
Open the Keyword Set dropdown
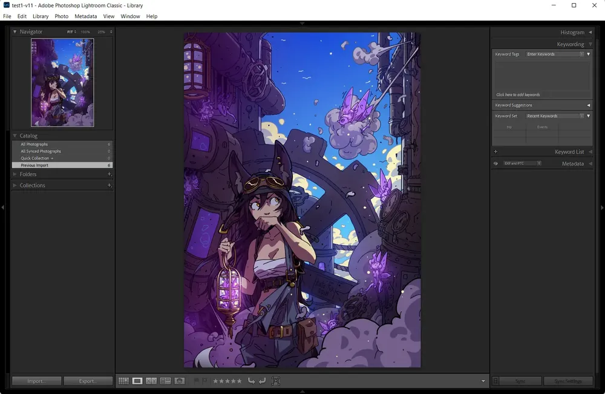coord(555,116)
